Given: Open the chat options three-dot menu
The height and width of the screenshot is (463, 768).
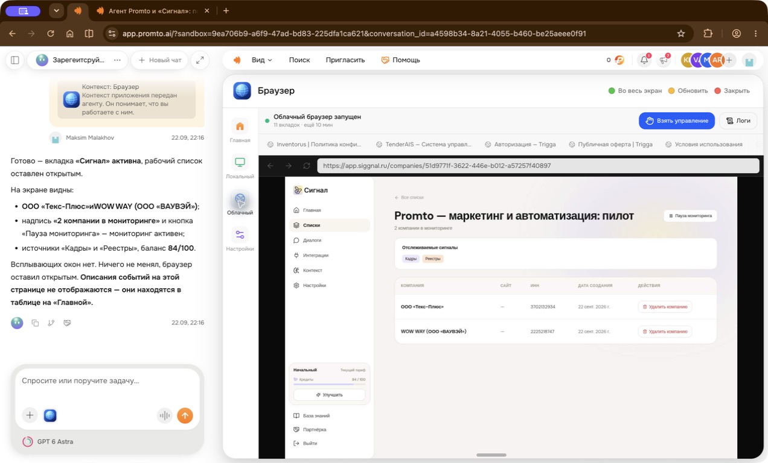Looking at the screenshot, I should point(117,60).
